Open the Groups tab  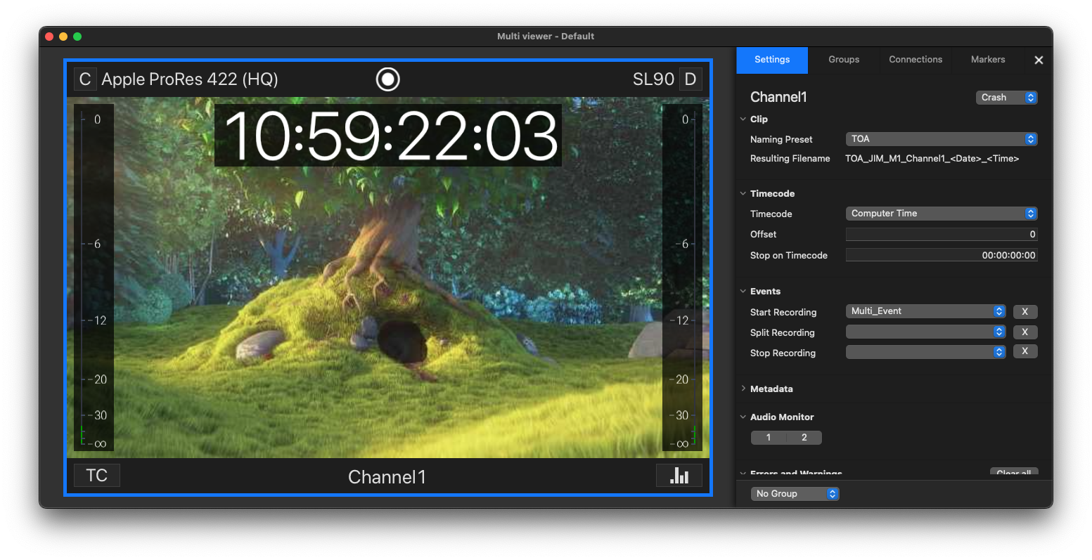tap(844, 60)
